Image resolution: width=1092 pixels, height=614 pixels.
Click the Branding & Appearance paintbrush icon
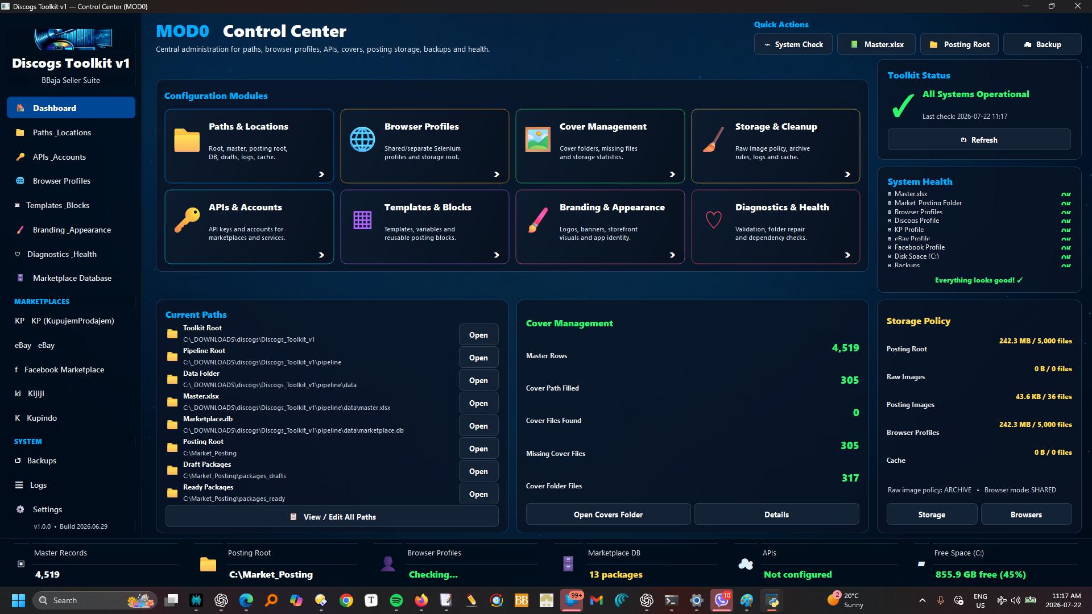[x=537, y=220]
